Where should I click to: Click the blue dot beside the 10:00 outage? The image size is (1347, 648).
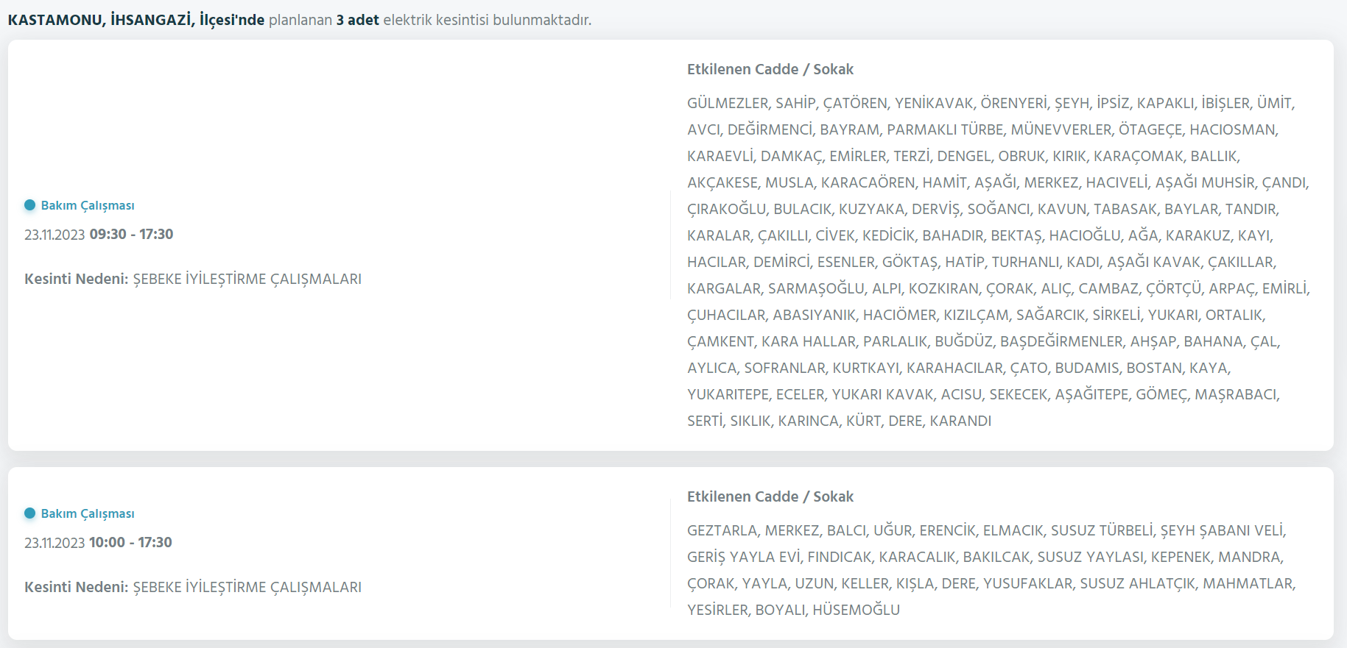click(x=29, y=513)
